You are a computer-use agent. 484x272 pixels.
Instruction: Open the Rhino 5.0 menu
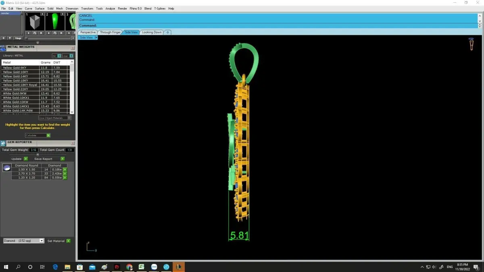(136, 8)
